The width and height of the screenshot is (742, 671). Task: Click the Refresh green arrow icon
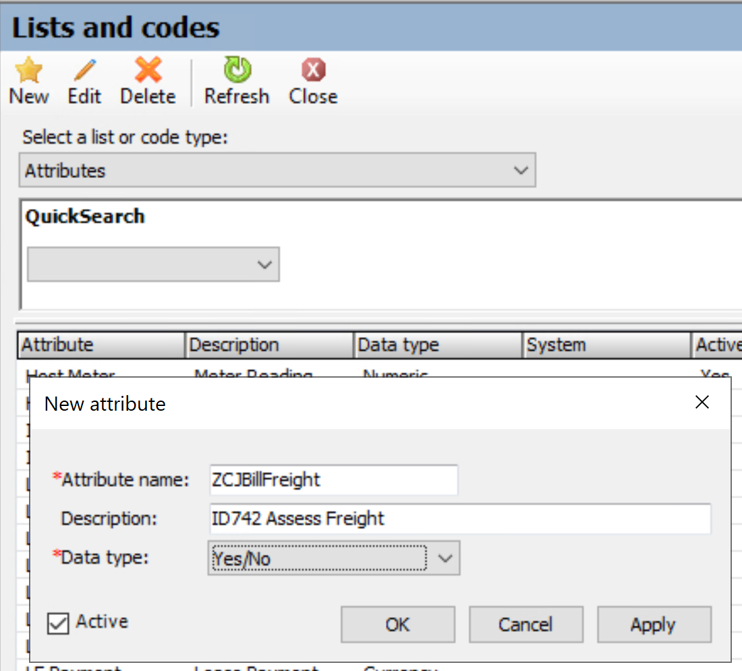pyautogui.click(x=237, y=70)
